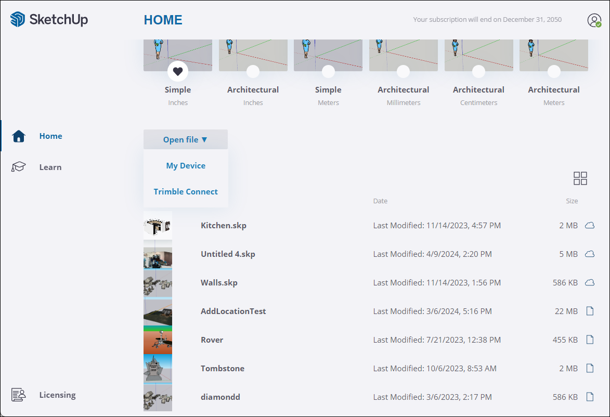610x417 pixels.
Task: Sort the file list by Date
Action: pos(380,201)
